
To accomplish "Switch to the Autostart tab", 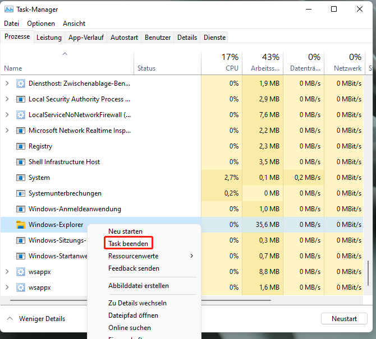I will pyautogui.click(x=124, y=38).
